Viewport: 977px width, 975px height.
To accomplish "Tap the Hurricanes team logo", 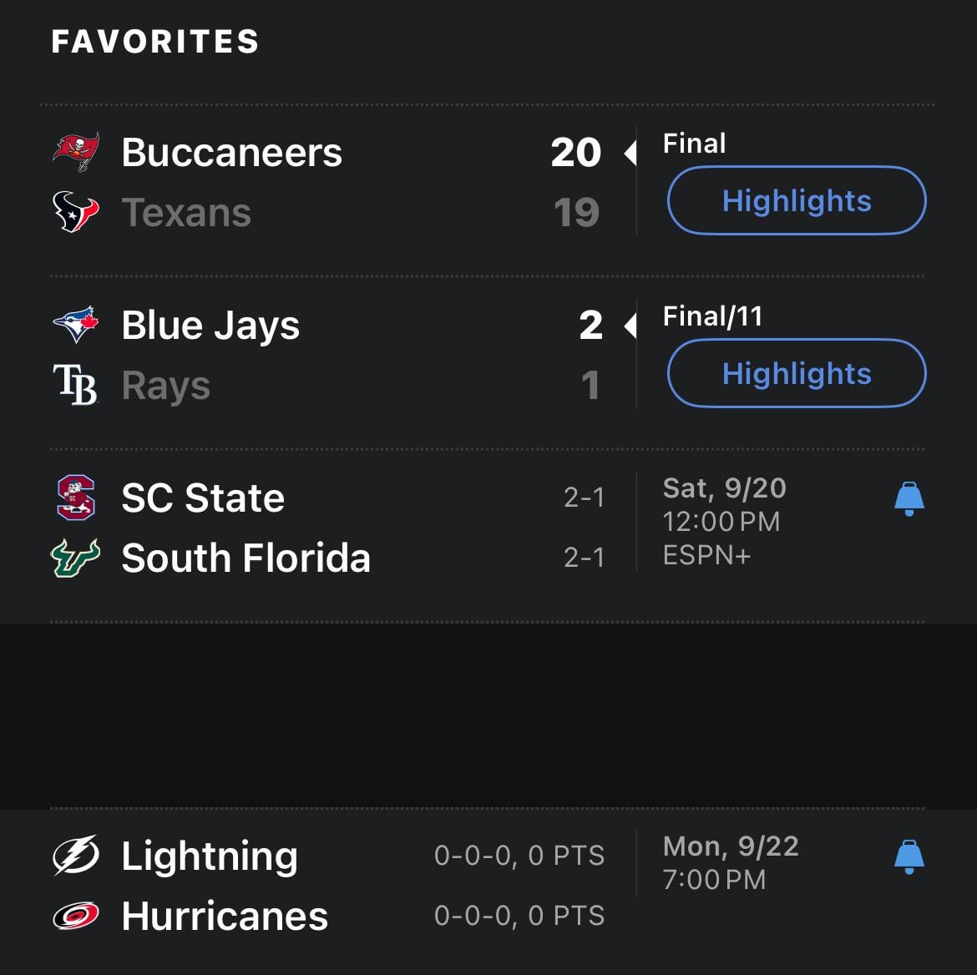I will [76, 916].
